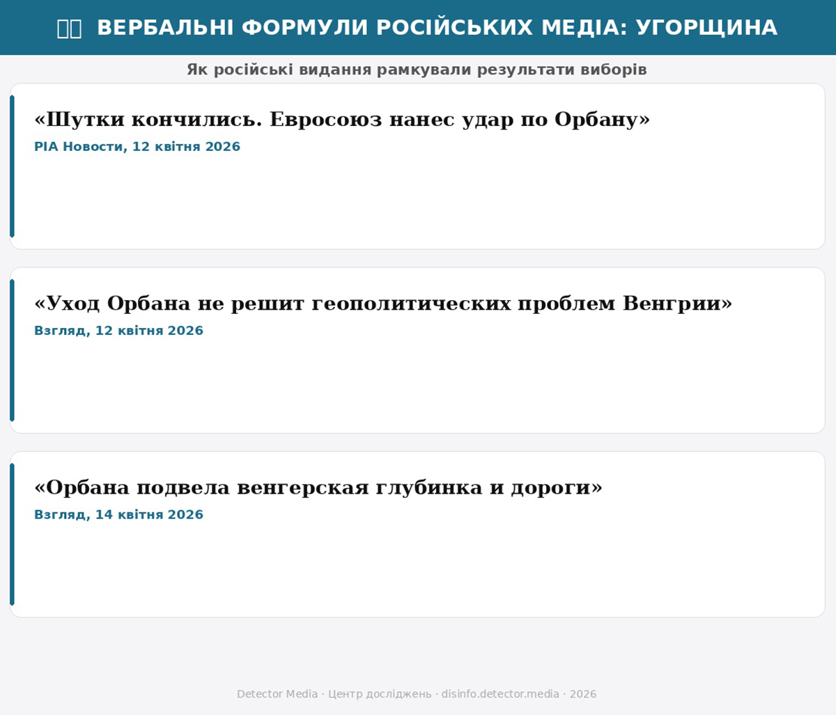Viewport: 836px width, 715px height.
Task: Click the empty body of the Уход Орбана card
Action: (x=418, y=386)
